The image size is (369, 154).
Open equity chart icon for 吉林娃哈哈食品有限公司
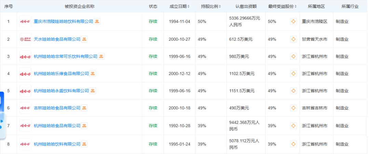tap(84, 108)
